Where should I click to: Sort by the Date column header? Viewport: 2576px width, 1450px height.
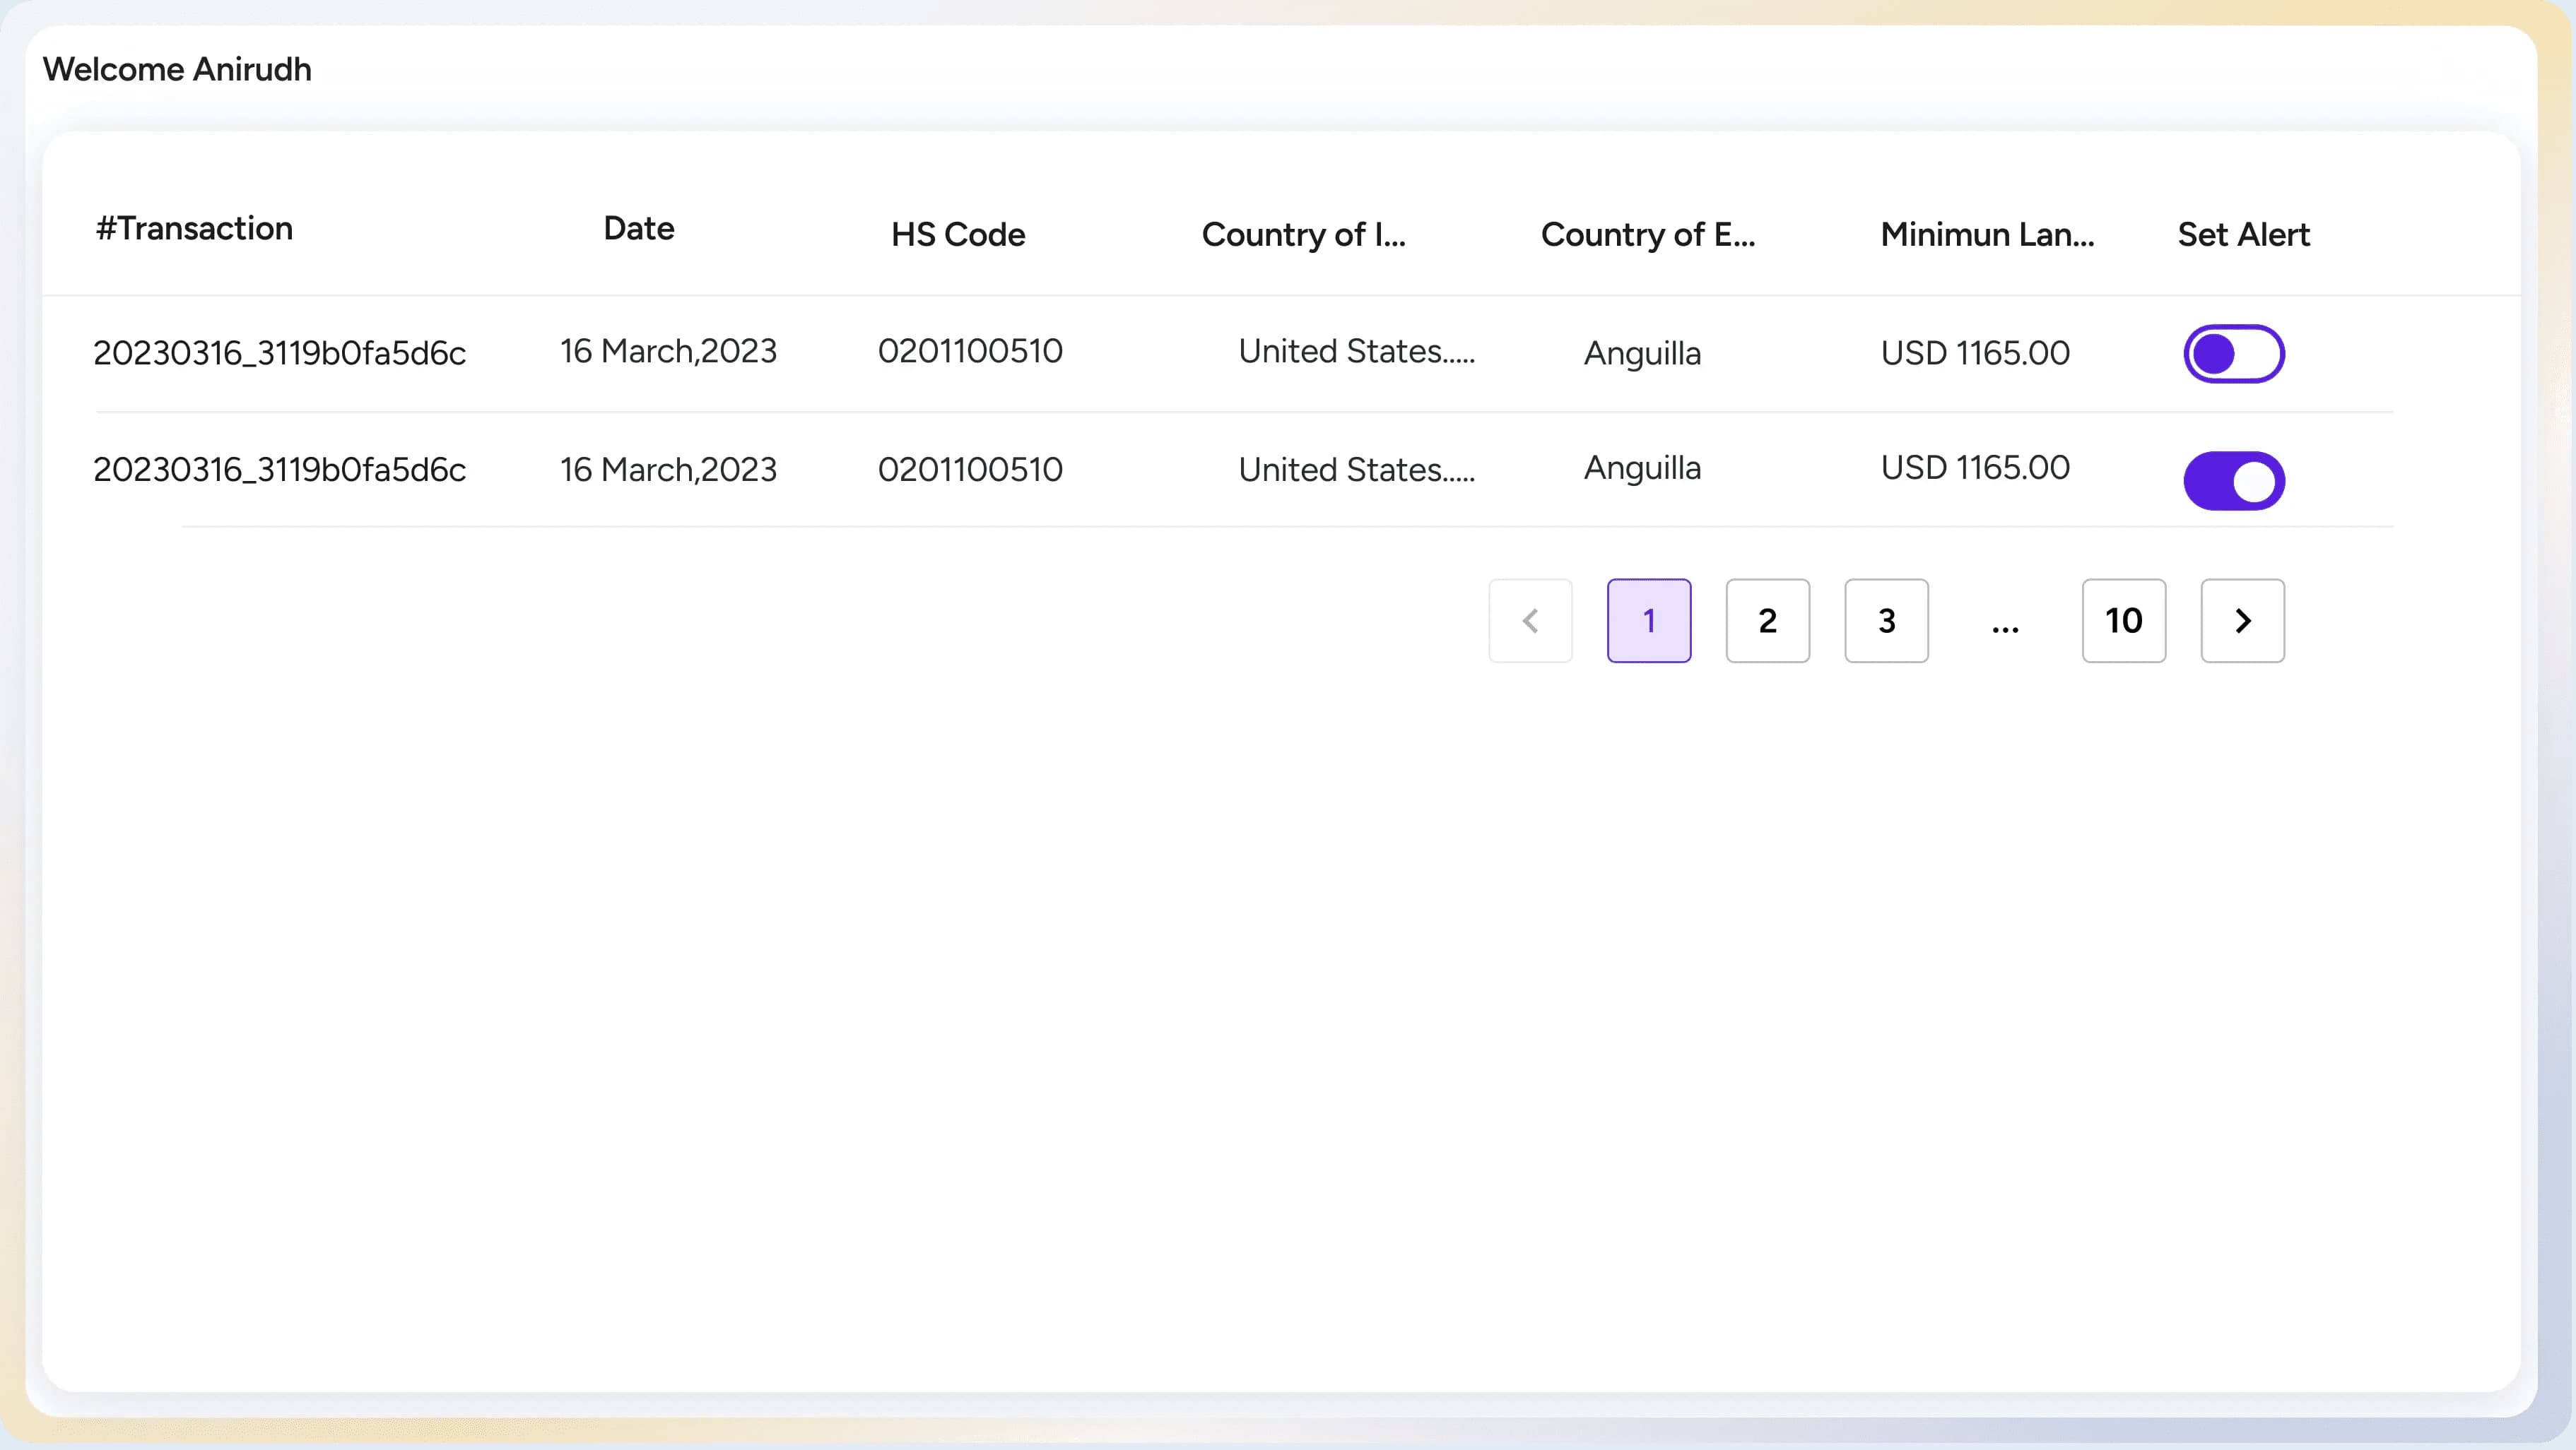638,229
